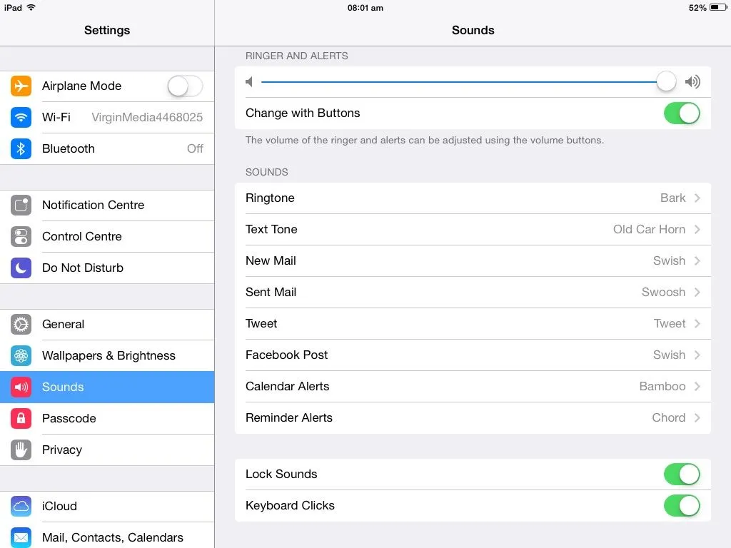Viewport: 731px width, 548px height.
Task: Click the ringer volume slider knob
Action: coord(666,82)
